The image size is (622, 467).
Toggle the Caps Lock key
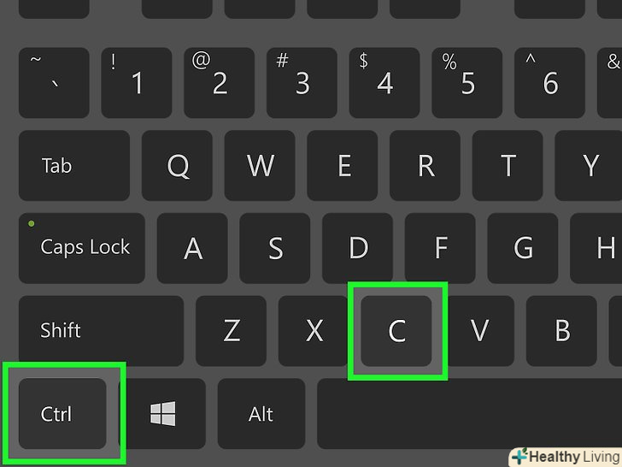tap(82, 248)
